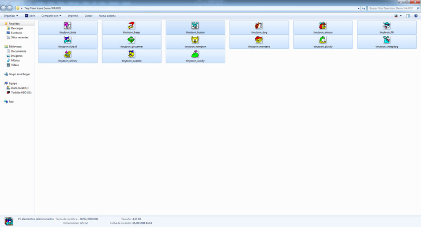Select the tinytoon_gossamer icon file
The image size is (421, 227).
coord(132,42)
